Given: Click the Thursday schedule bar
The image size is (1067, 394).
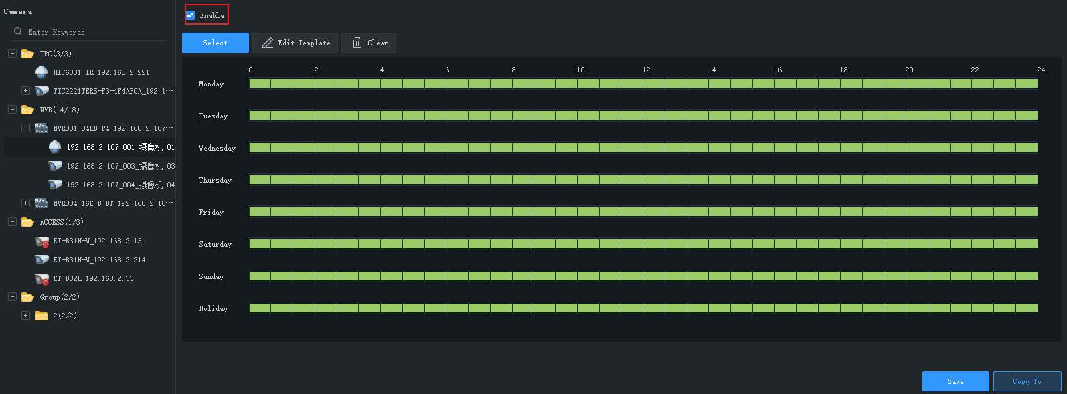Looking at the screenshot, I should 643,180.
